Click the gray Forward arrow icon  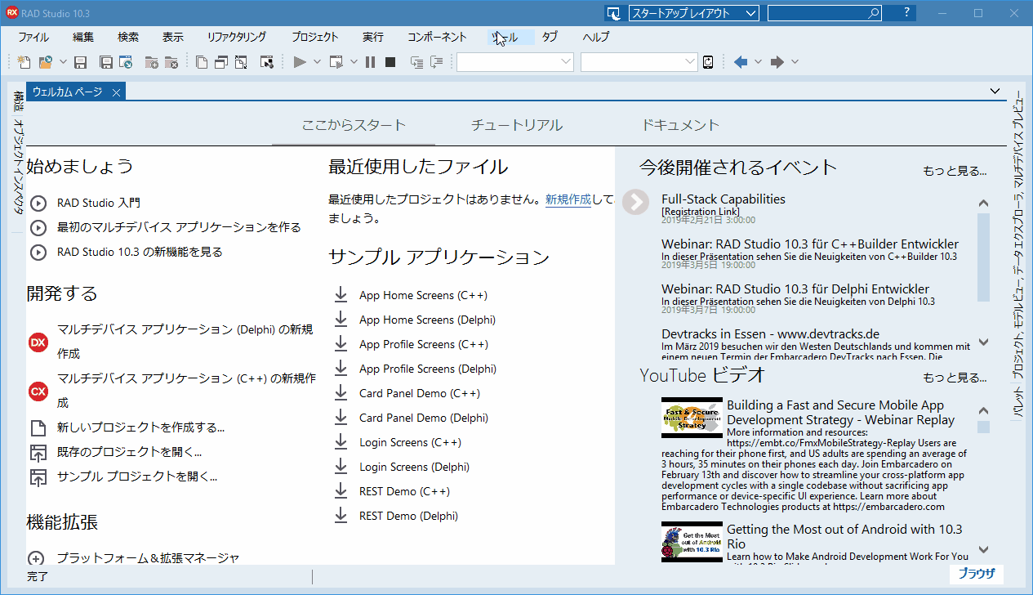(x=777, y=62)
